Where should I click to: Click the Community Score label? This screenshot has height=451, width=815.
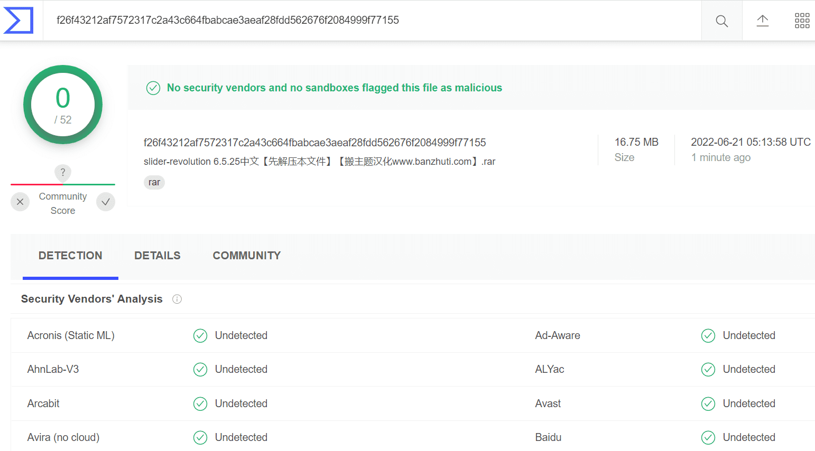(63, 203)
